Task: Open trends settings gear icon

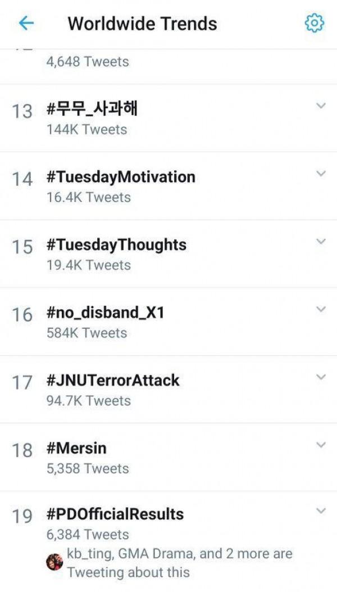Action: pyautogui.click(x=314, y=23)
